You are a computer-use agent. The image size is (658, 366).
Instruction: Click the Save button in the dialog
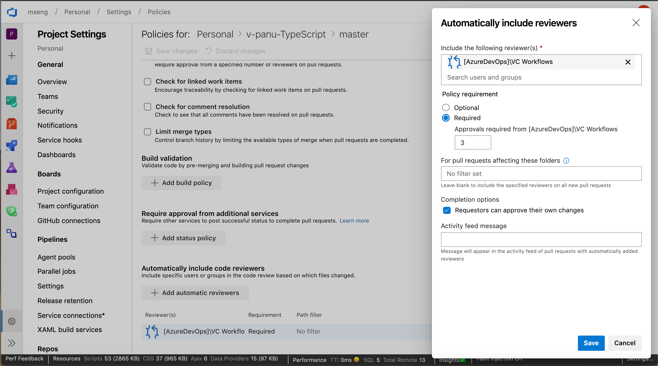coord(590,343)
